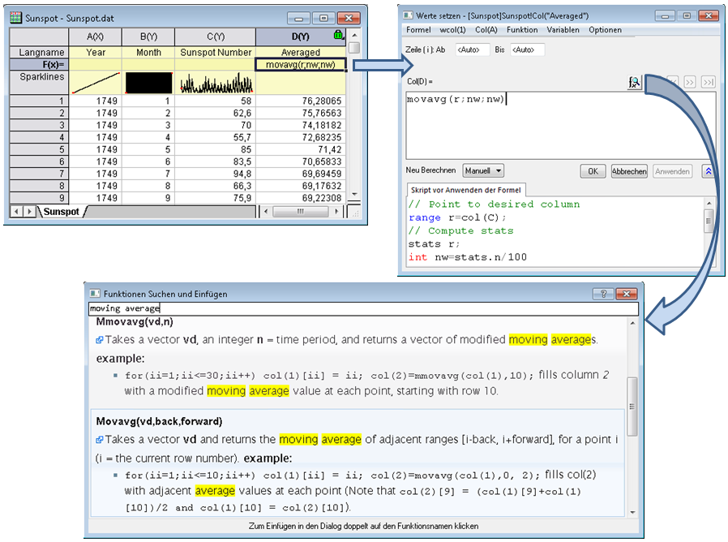
Task: Click previous sheet tab arrow
Action: click(17, 212)
